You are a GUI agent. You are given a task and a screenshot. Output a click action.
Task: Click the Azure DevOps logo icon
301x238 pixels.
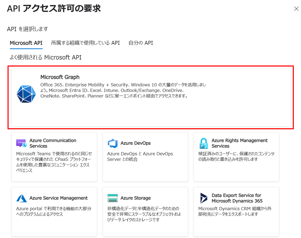[113, 143]
